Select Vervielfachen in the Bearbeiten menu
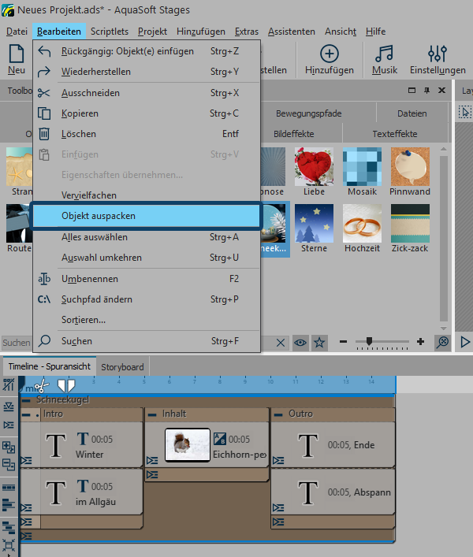 (x=89, y=195)
